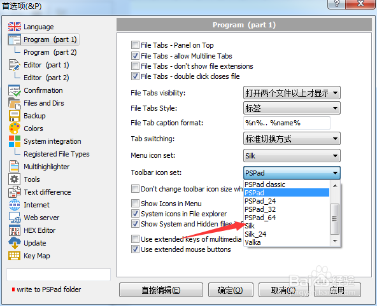Open File Tabs visibility dropdown

click(x=292, y=93)
